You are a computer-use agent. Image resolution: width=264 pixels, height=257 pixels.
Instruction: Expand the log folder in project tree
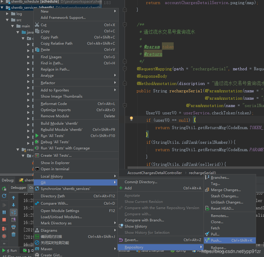pos(7,14)
